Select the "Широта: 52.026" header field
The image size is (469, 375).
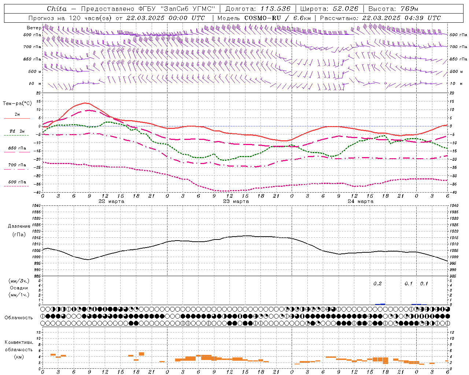[329, 9]
